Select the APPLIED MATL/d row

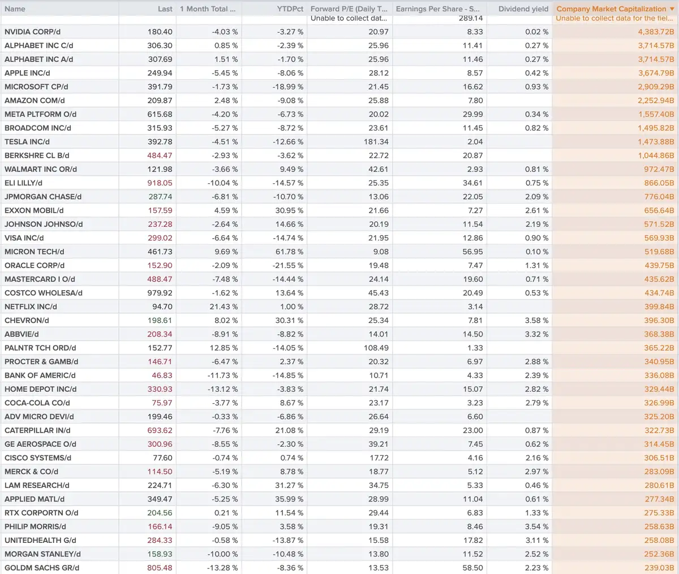tap(339, 499)
